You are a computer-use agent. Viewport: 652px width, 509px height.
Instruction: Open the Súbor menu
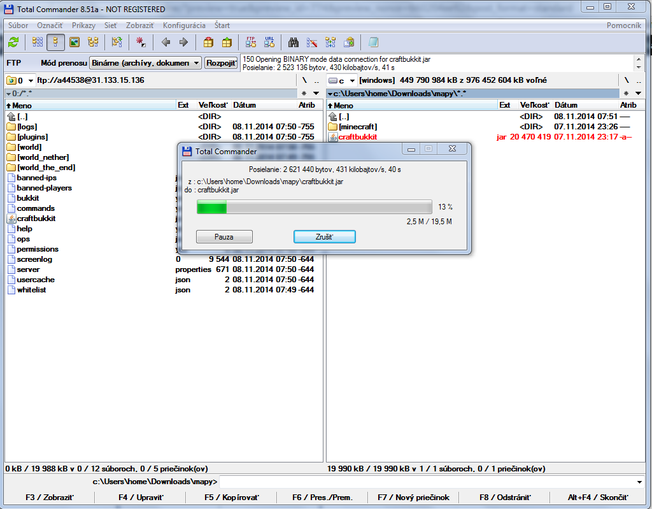click(x=18, y=25)
